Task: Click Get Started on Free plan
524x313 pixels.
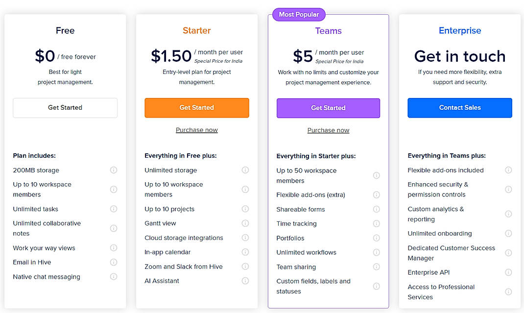Action: [65, 108]
